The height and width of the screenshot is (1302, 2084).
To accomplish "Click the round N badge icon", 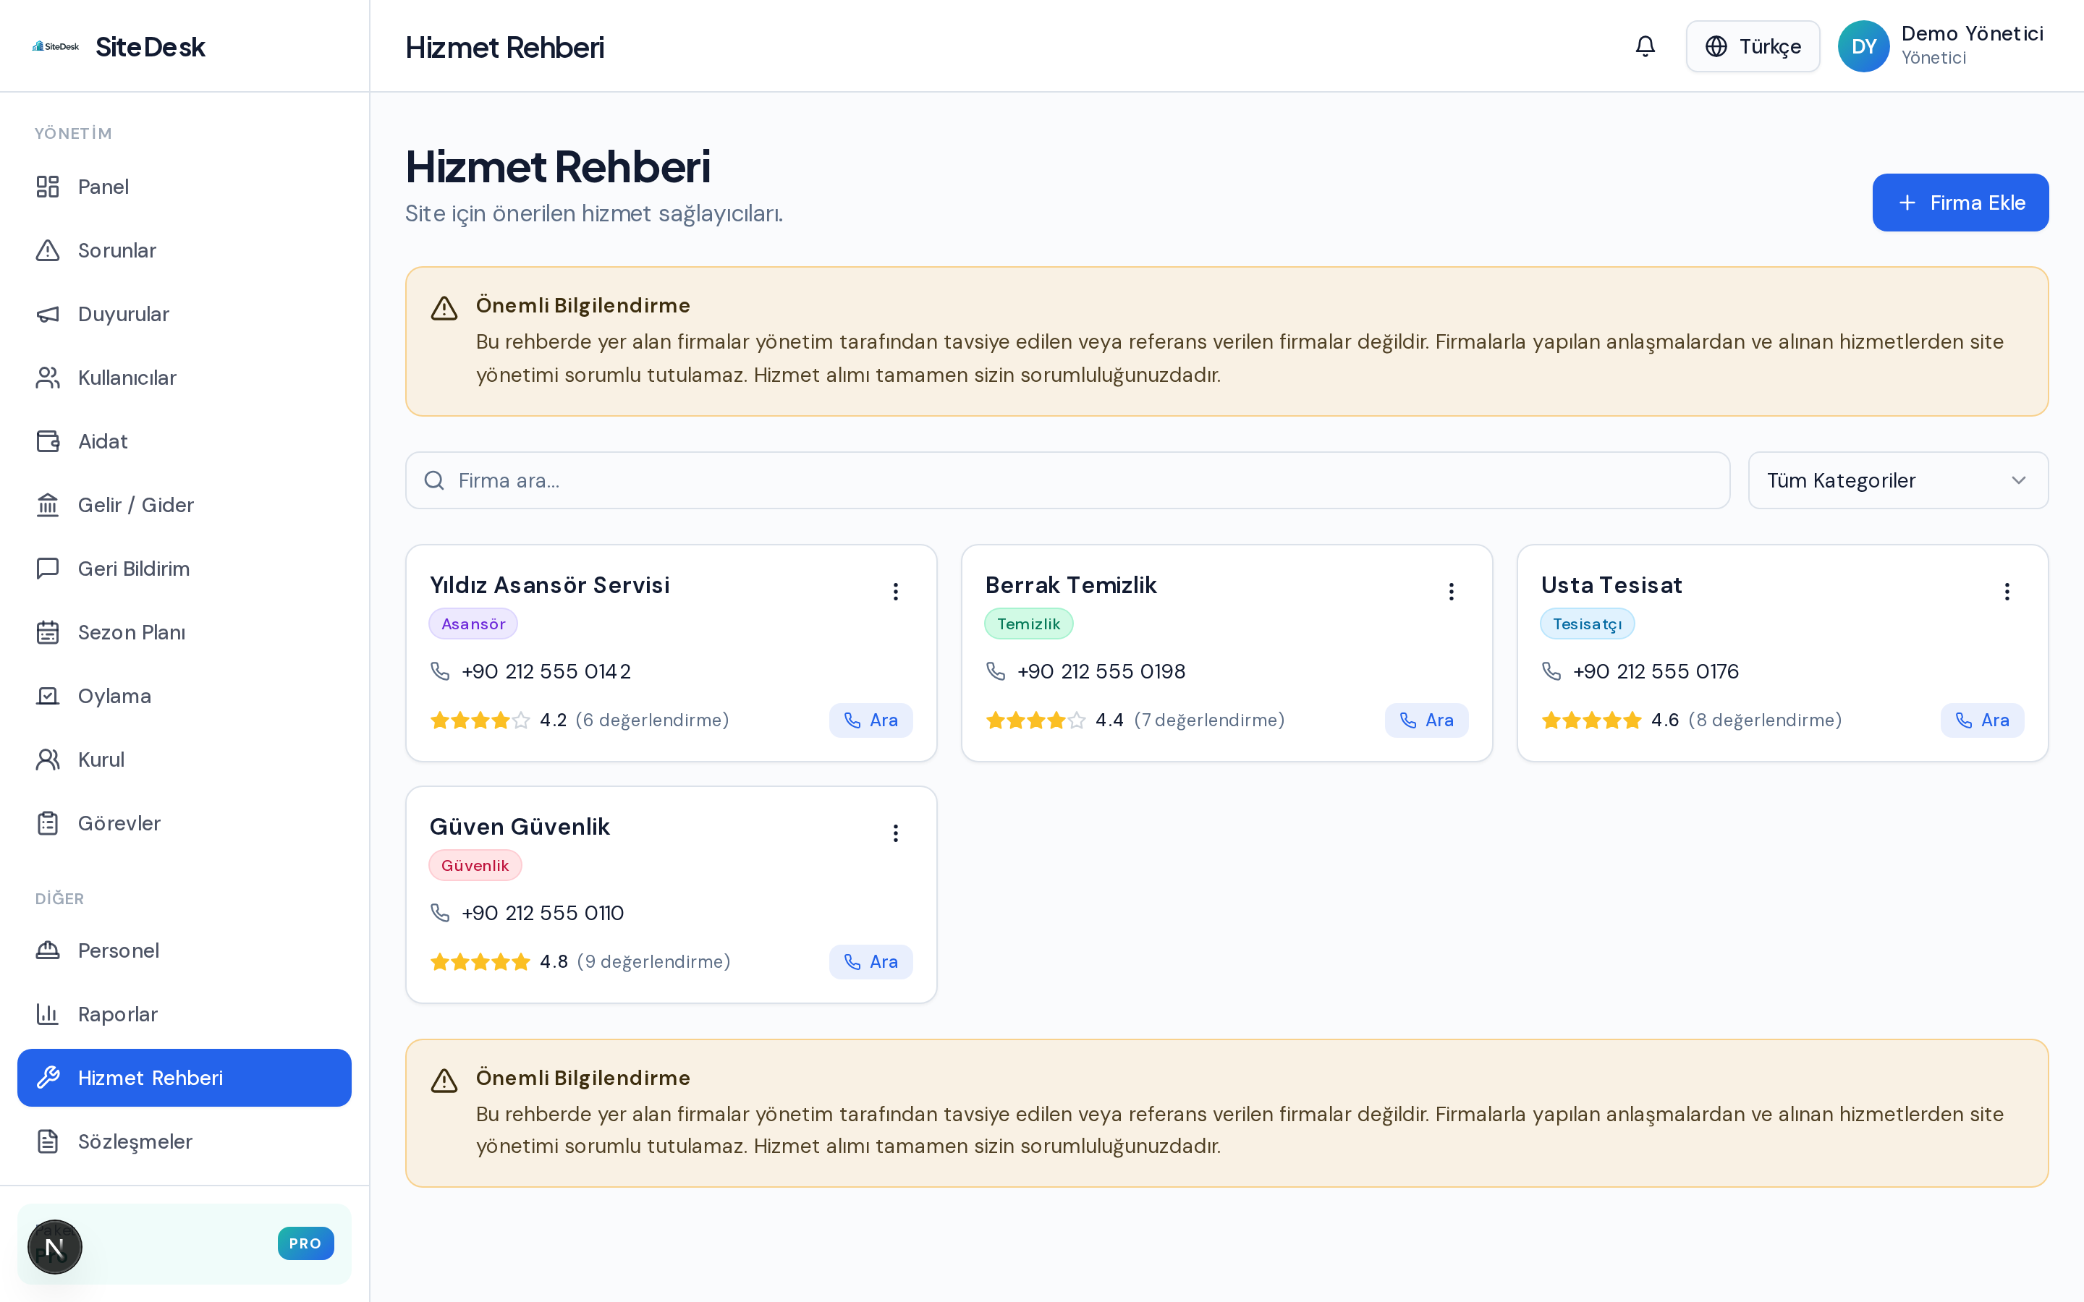I will (x=55, y=1246).
